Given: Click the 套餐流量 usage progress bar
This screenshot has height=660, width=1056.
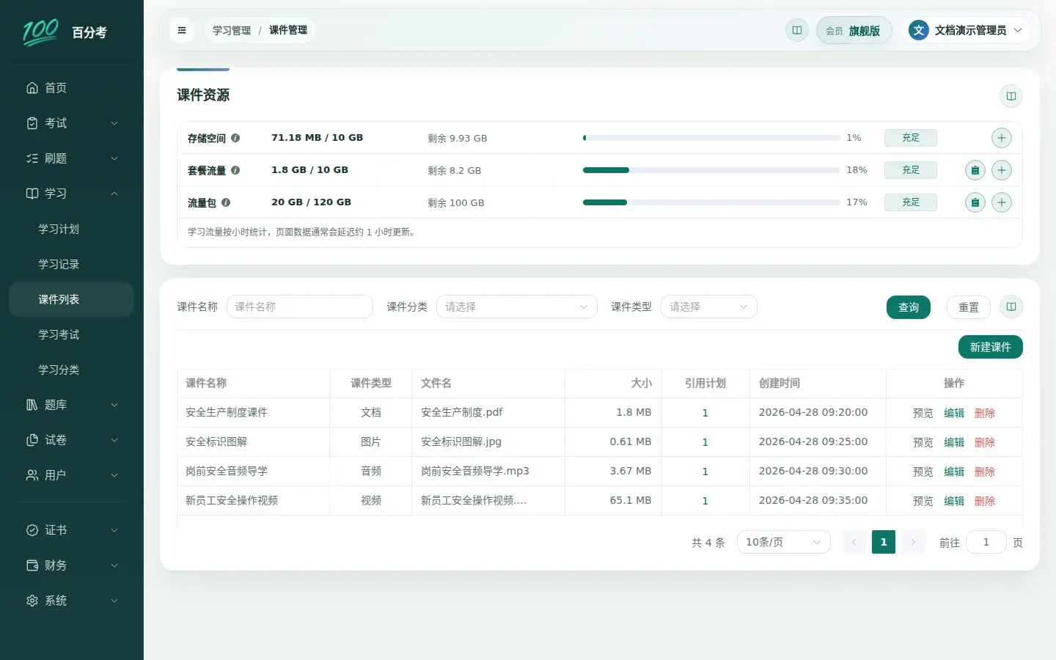Looking at the screenshot, I should click(x=711, y=170).
